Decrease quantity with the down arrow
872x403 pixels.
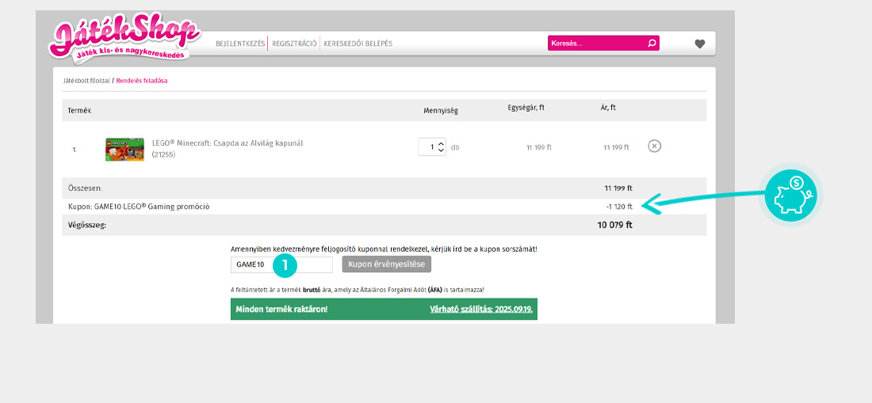[442, 151]
